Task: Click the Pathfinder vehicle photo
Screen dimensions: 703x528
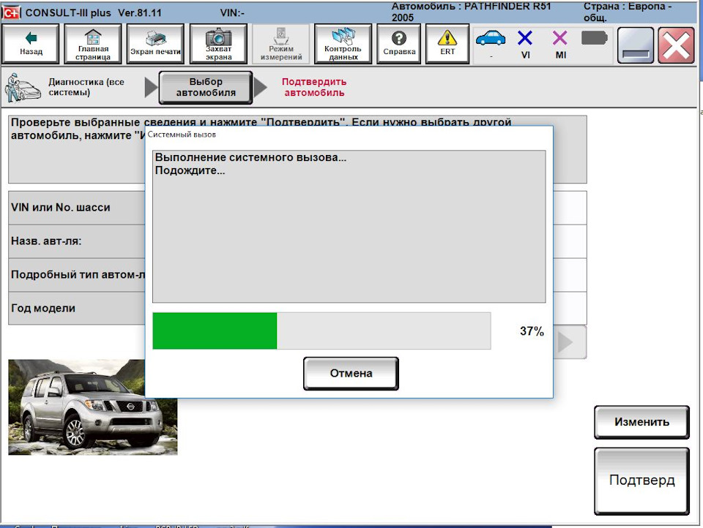Action: click(x=93, y=407)
